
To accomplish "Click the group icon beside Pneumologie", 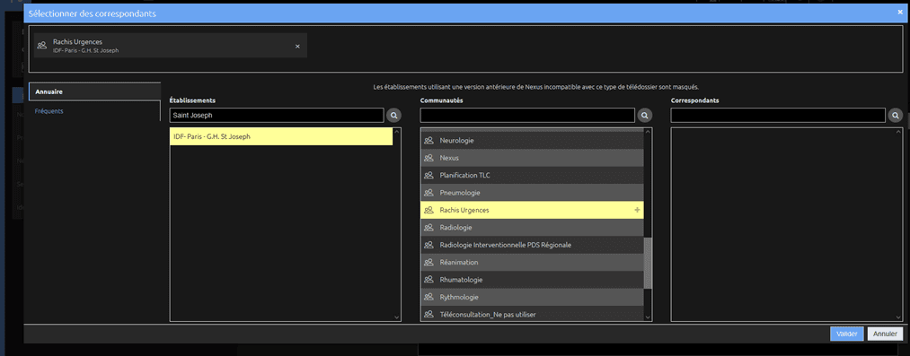I will (428, 193).
